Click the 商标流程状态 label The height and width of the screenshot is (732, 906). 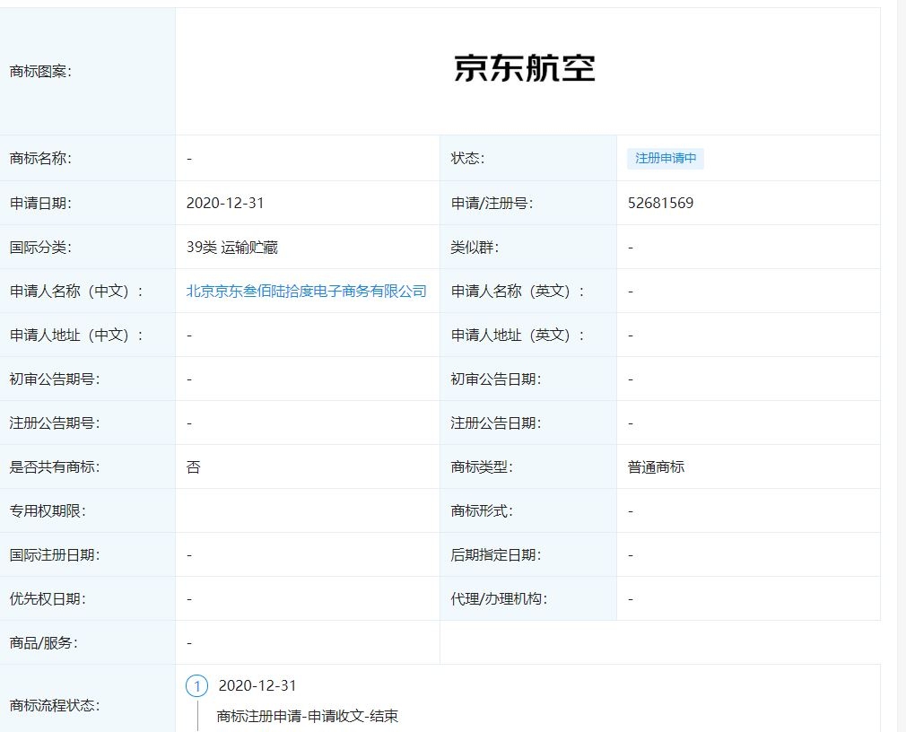(55, 705)
